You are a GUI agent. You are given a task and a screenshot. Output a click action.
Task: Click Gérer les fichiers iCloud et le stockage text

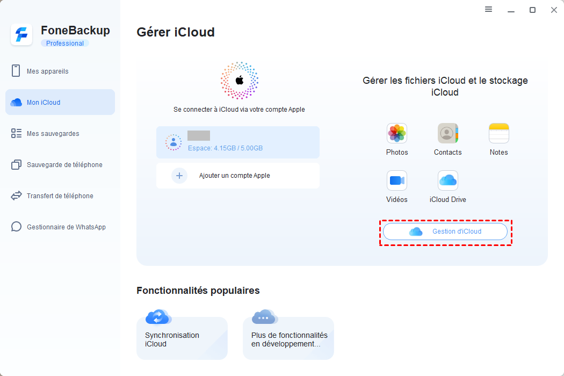pyautogui.click(x=445, y=86)
